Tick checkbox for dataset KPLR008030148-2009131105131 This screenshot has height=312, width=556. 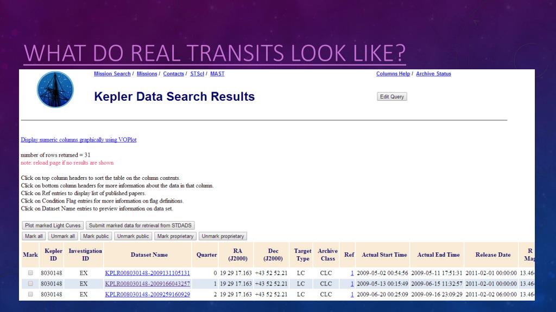tap(30, 273)
